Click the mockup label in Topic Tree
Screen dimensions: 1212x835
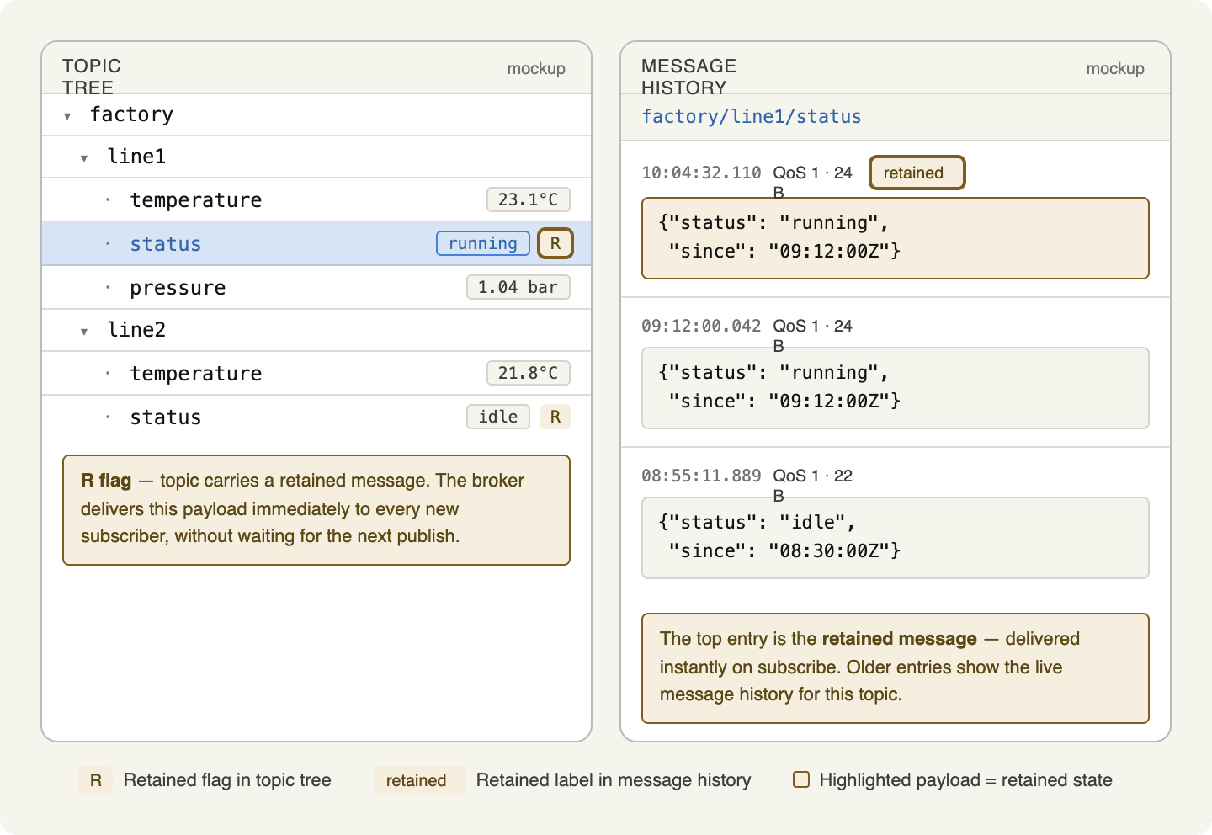coord(536,69)
